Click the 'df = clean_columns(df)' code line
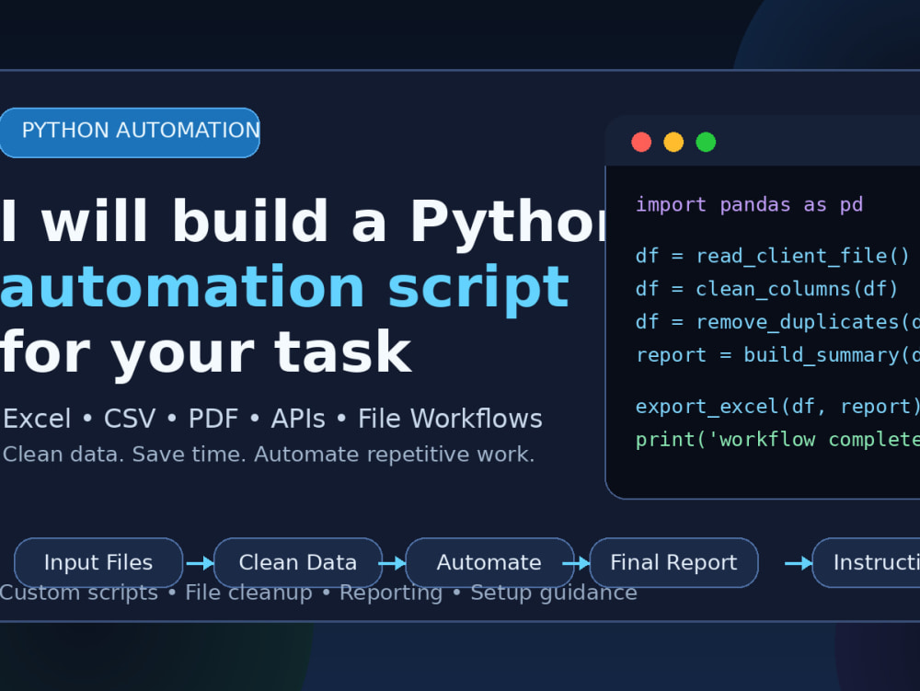The height and width of the screenshot is (691, 920). click(x=767, y=289)
